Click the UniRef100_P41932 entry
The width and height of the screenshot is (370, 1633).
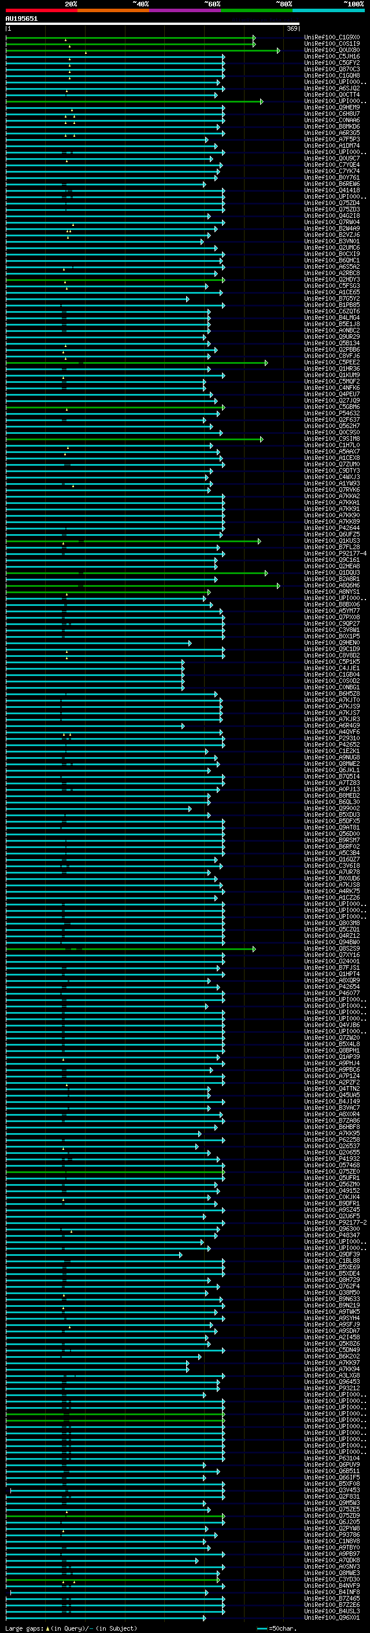(332, 1159)
